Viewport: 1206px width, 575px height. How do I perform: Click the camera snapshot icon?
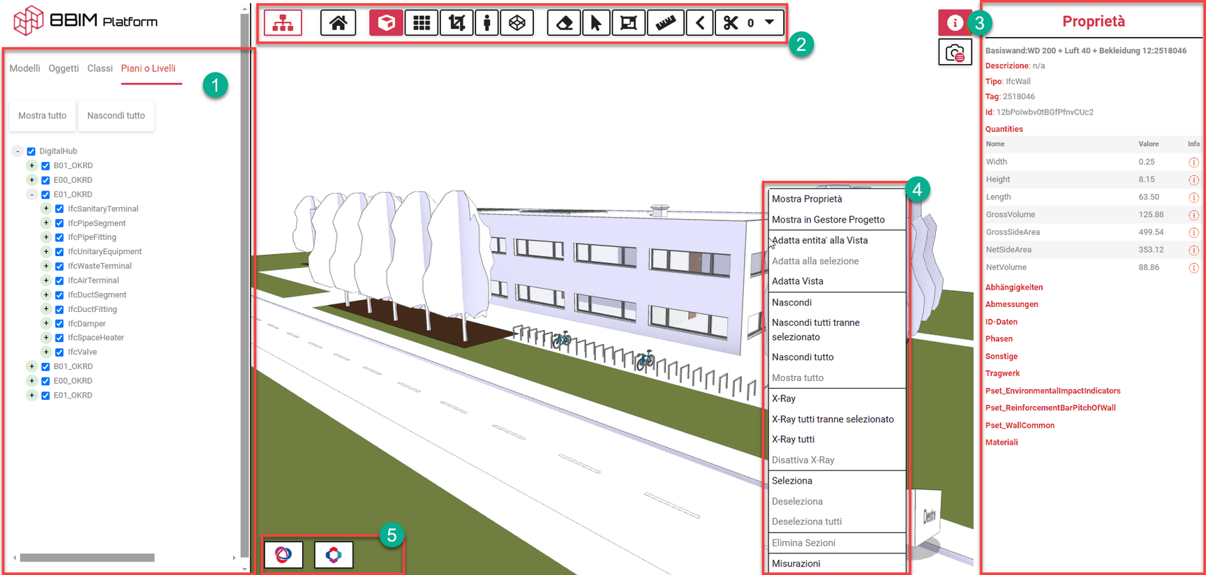tap(955, 52)
